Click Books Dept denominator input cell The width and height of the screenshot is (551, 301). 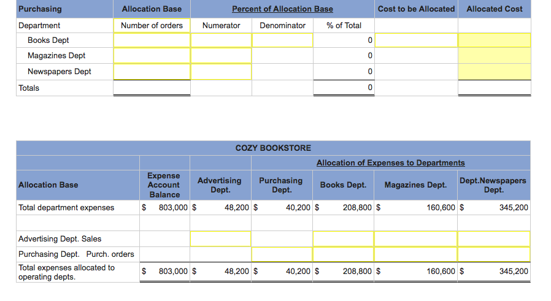(282, 40)
